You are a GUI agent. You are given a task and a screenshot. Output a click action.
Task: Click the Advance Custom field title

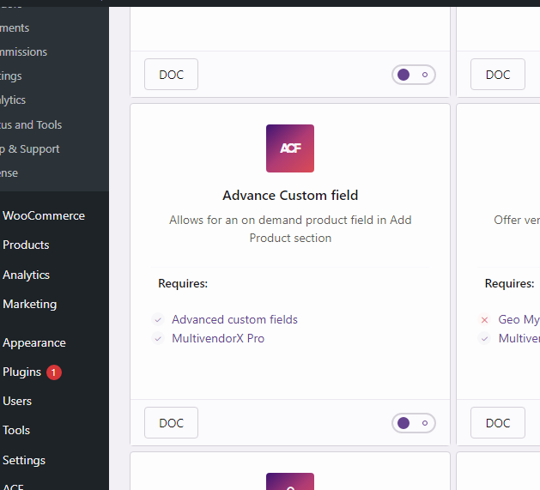(290, 196)
